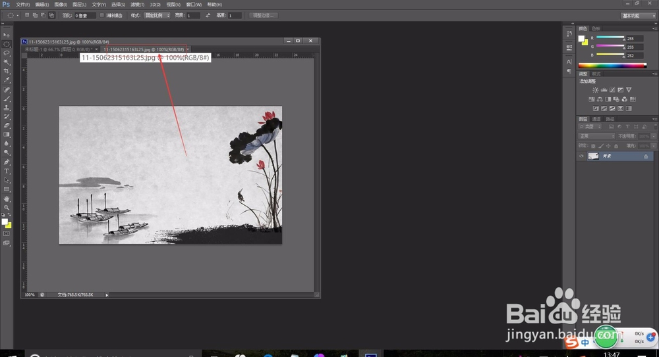The height and width of the screenshot is (357, 659).
Task: Select the Eyedropper tool
Action: pos(7,80)
